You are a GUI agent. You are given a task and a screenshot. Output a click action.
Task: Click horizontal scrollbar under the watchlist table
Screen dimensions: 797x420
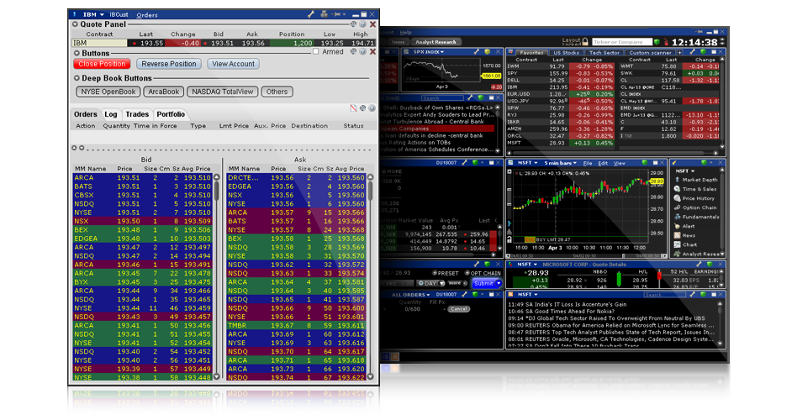pyautogui.click(x=614, y=152)
